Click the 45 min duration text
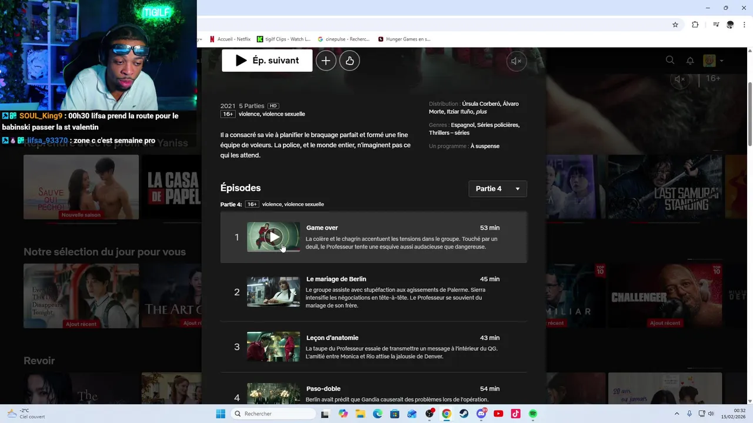753x423 pixels. click(489, 279)
